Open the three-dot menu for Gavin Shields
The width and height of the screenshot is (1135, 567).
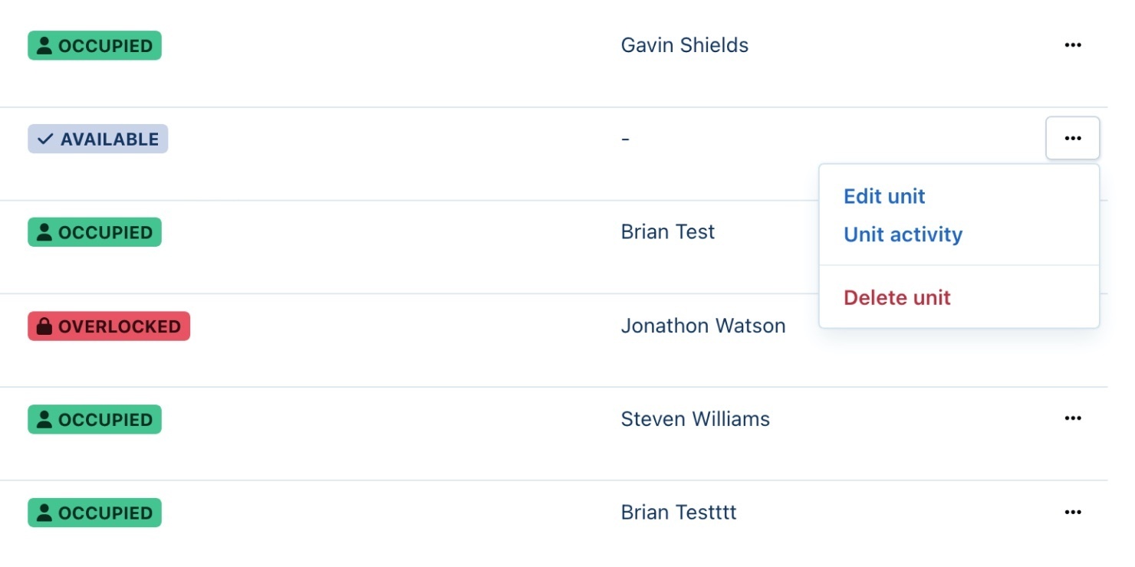1072,45
